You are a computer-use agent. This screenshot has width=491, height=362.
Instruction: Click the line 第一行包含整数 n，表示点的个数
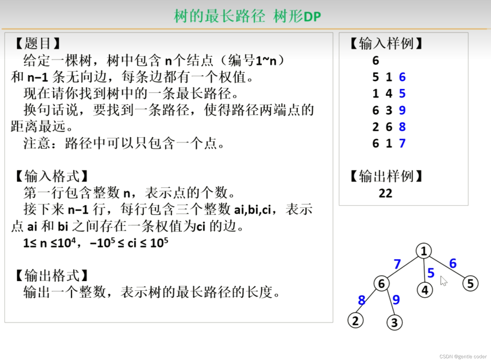[129, 193]
